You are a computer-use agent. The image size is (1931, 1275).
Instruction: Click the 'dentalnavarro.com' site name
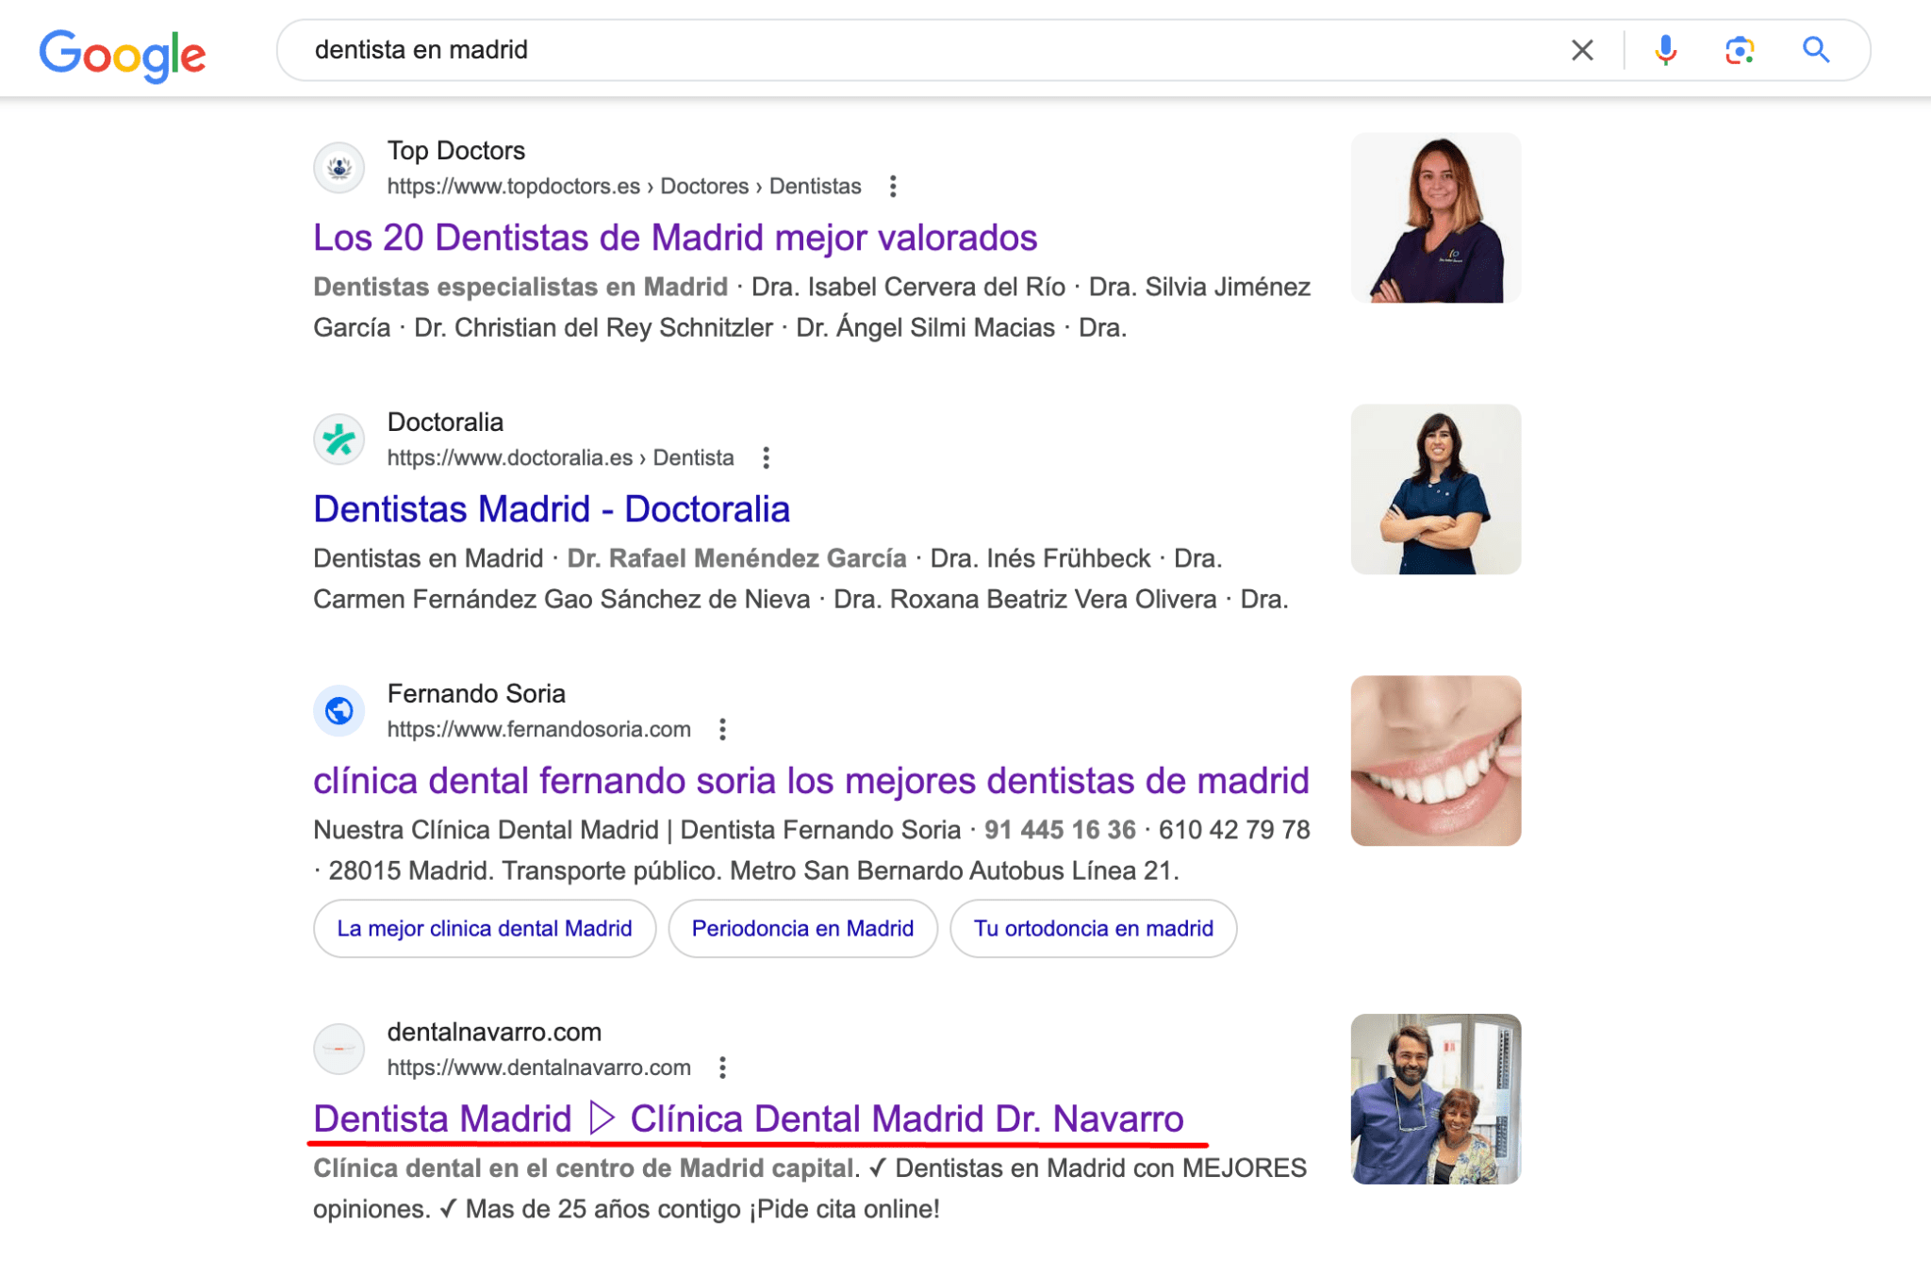coord(494,1033)
